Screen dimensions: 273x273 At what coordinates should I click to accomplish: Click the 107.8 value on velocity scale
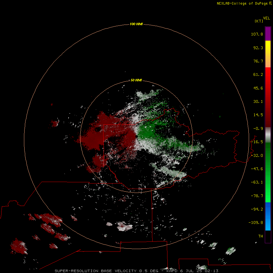[257, 34]
